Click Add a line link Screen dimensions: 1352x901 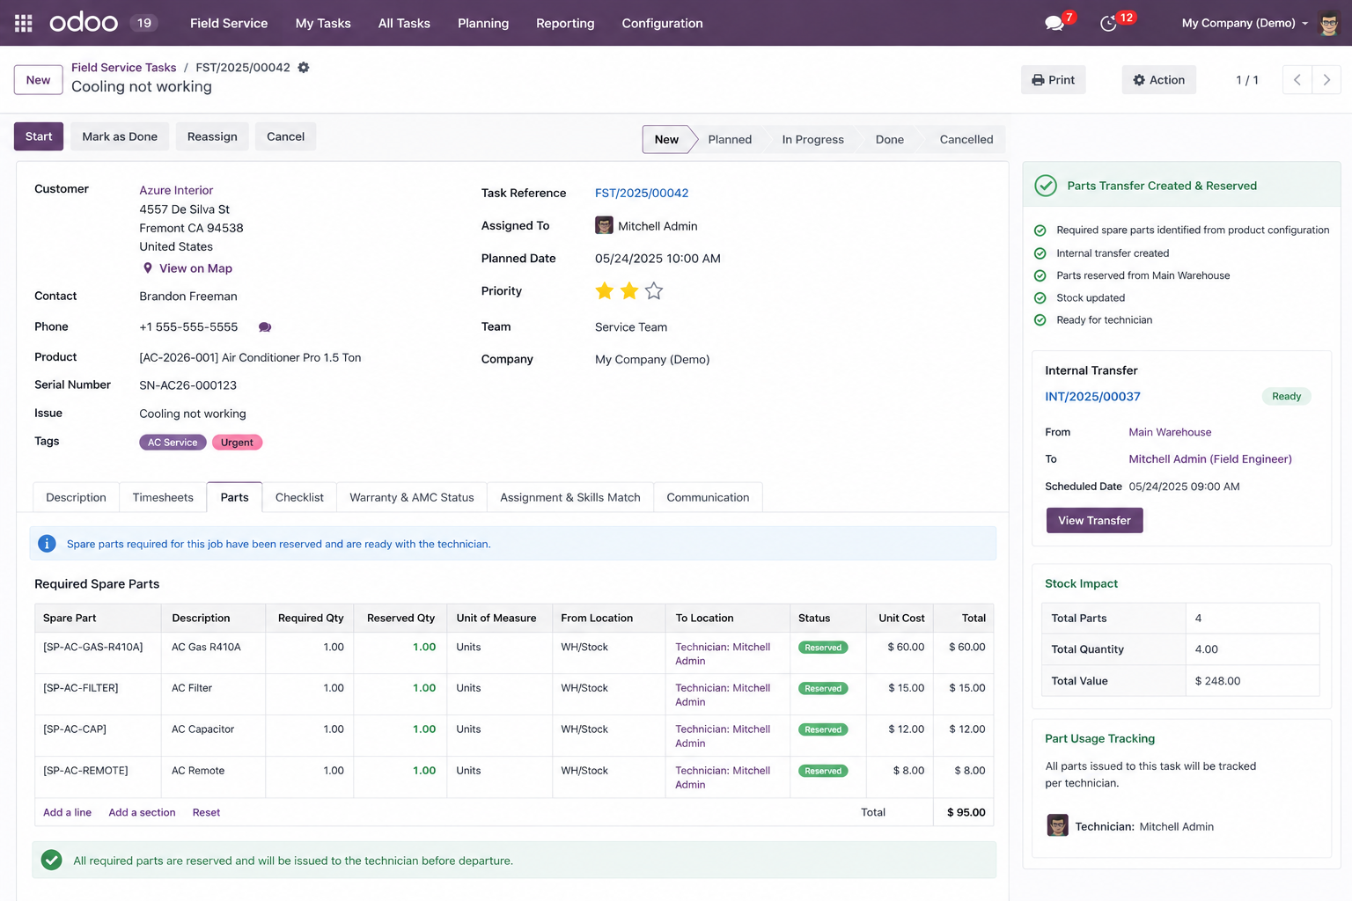(68, 812)
